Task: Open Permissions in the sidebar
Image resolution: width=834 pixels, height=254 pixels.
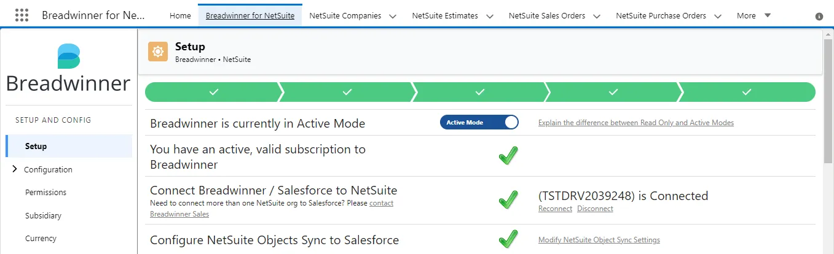Action: tap(45, 192)
